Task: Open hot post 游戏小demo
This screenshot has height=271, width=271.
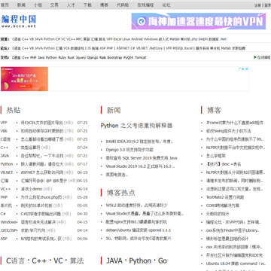Action: pos(32,189)
